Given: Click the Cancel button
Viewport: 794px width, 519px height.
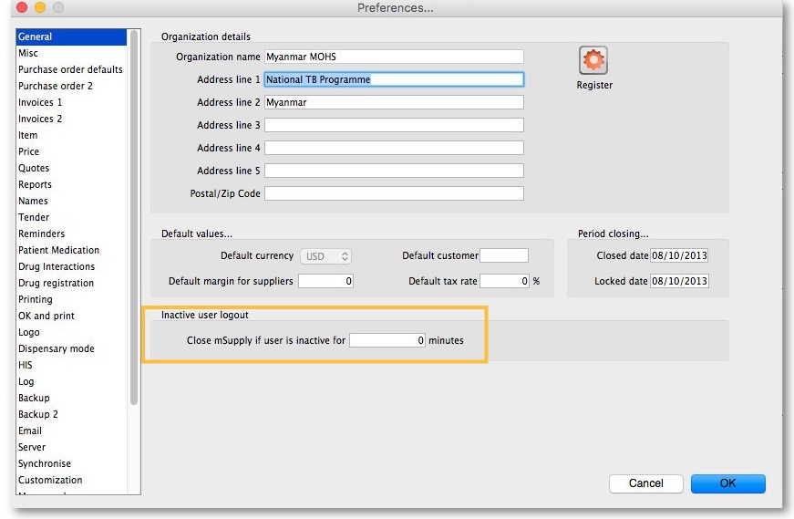Looking at the screenshot, I should (x=645, y=483).
